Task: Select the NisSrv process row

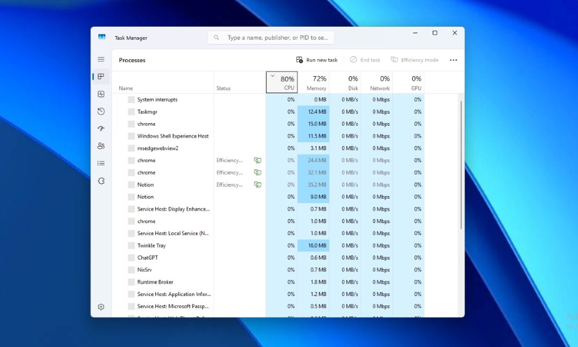Action: pos(268,270)
